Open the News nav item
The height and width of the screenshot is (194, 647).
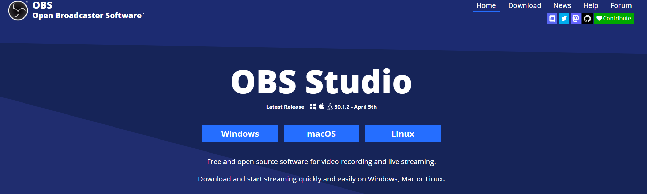[562, 5]
